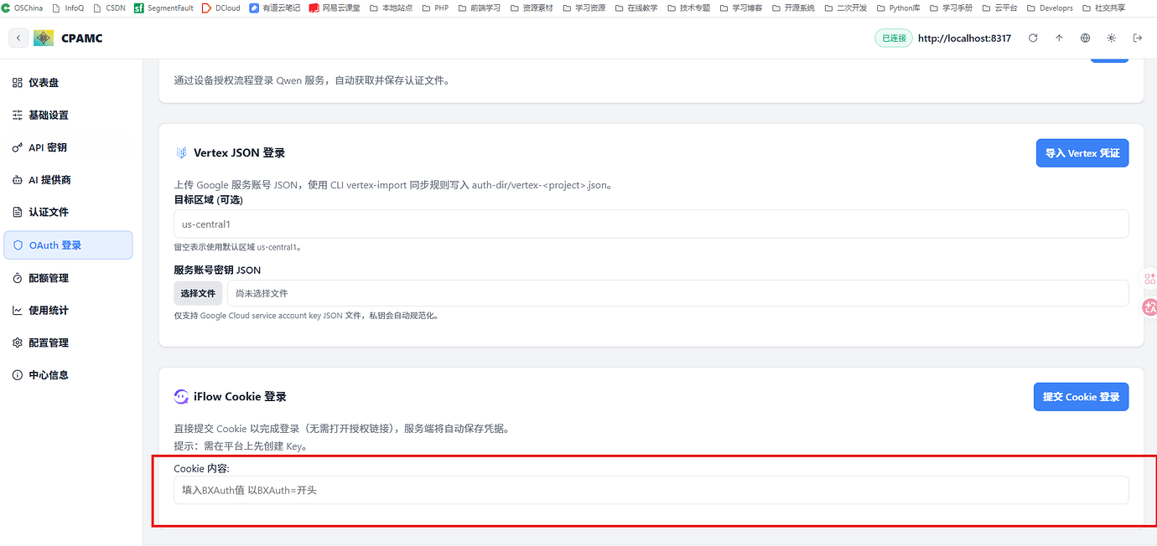Click the 提示: 需在平台上先创建 Key text
This screenshot has width=1157, height=546.
click(241, 446)
